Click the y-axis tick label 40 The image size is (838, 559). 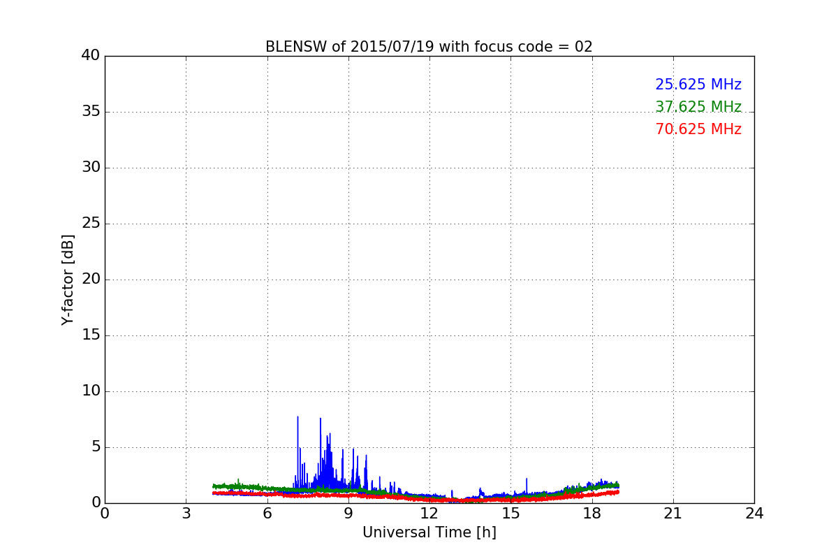tap(91, 56)
